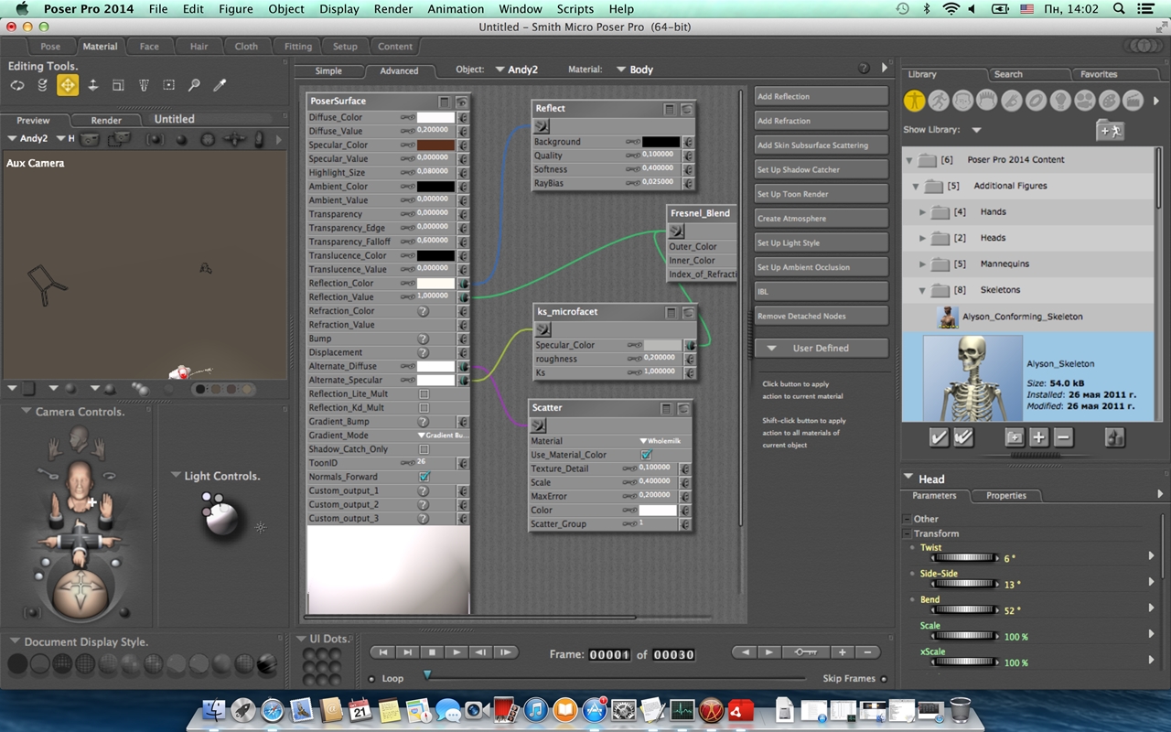The width and height of the screenshot is (1171, 732).
Task: Pick the eyedropper Color tool
Action: (220, 85)
